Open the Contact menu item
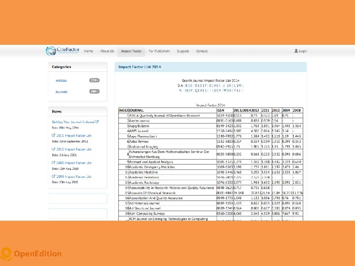The width and height of the screenshot is (355, 266). [202, 51]
